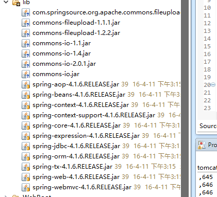The height and width of the screenshot is (197, 217).
Task: Click jar icon beside spring-jdbc-4.1.6.RELEASE.jar
Action: [x=26, y=147]
